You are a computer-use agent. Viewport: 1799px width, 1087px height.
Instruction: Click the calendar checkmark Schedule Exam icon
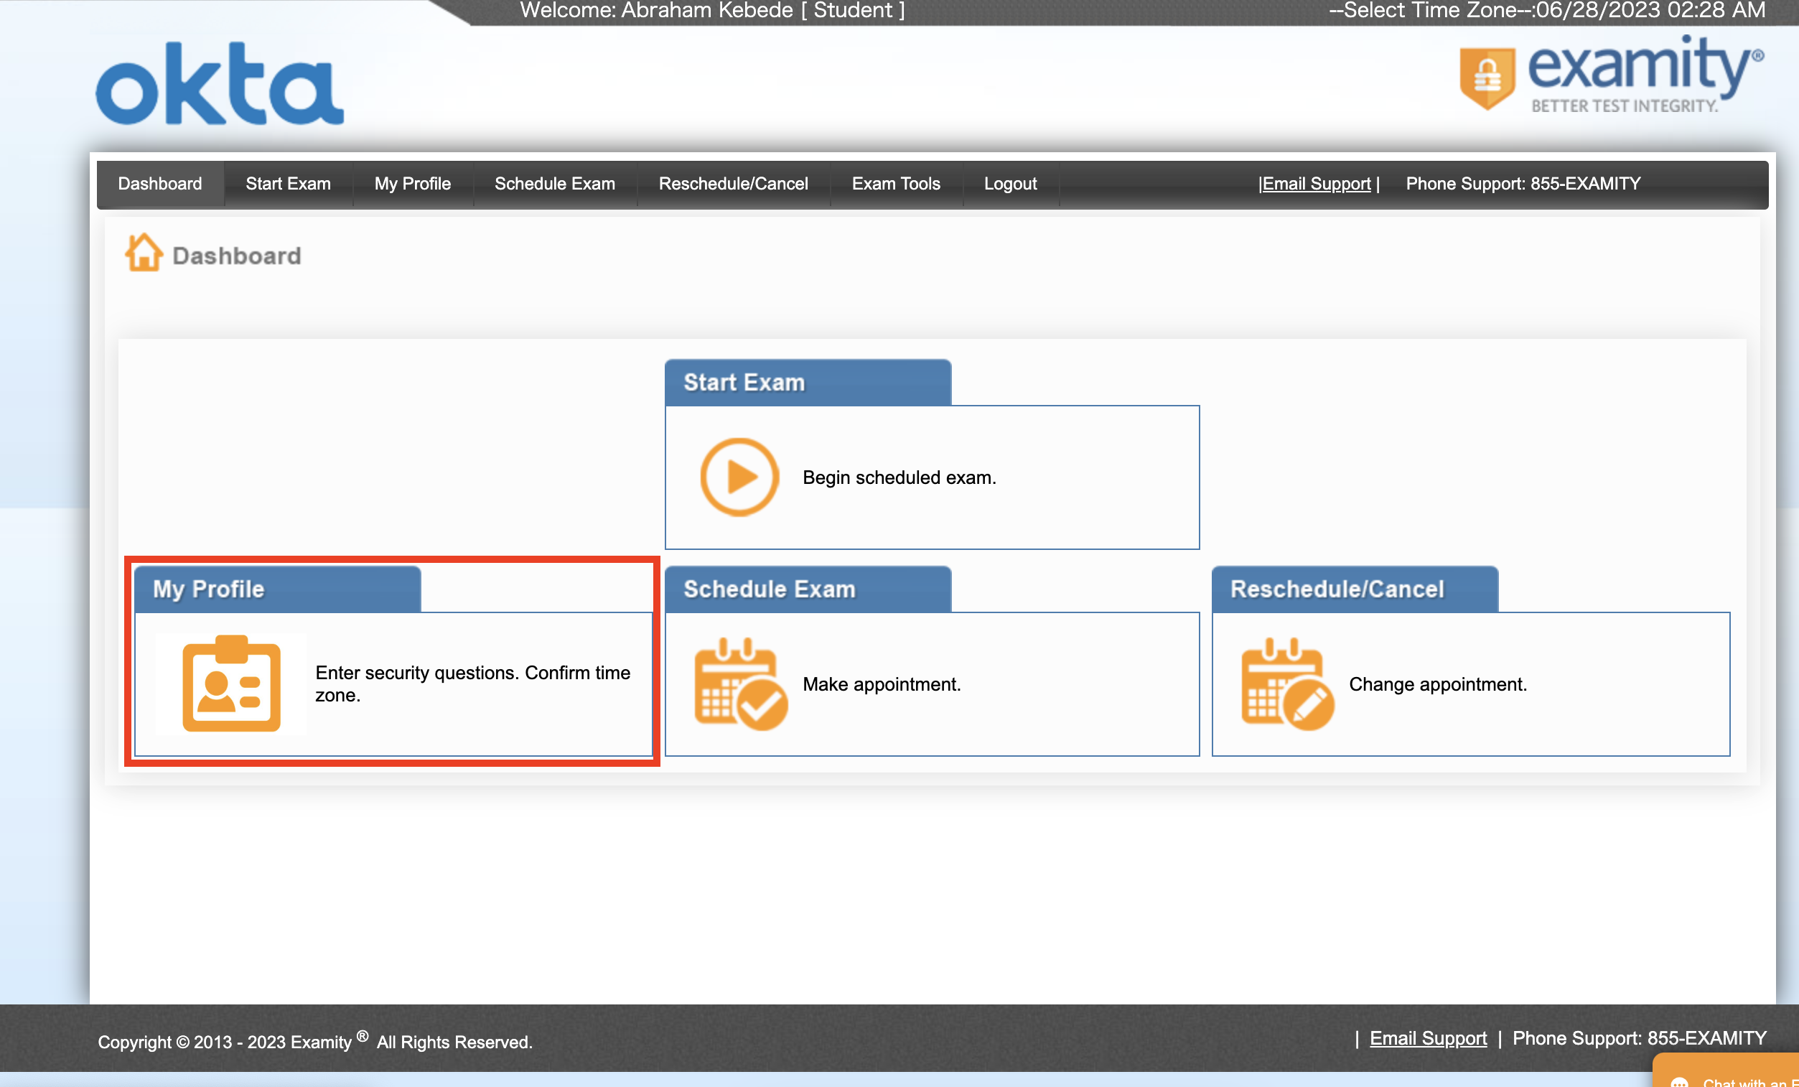pos(739,684)
